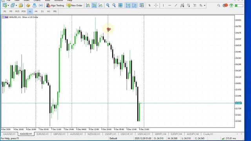The image size is (251, 141).
Task: Select the horizontal line drawing tool
Action: coord(169,5)
